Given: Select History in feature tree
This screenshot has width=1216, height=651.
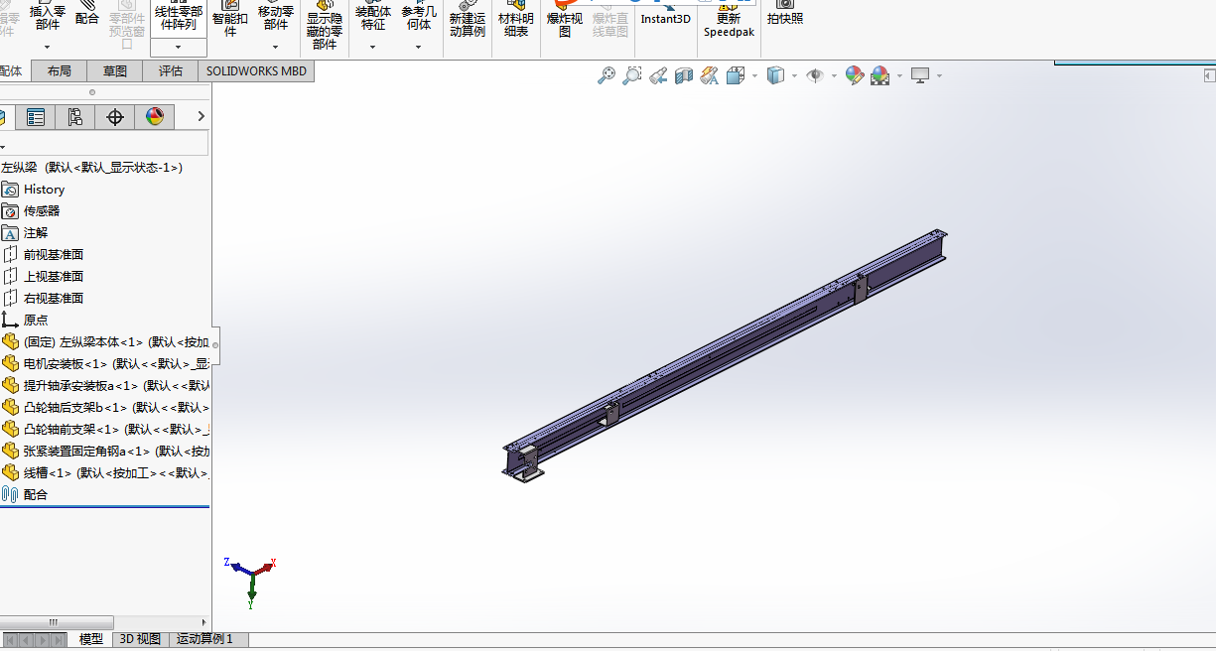Looking at the screenshot, I should click(44, 190).
